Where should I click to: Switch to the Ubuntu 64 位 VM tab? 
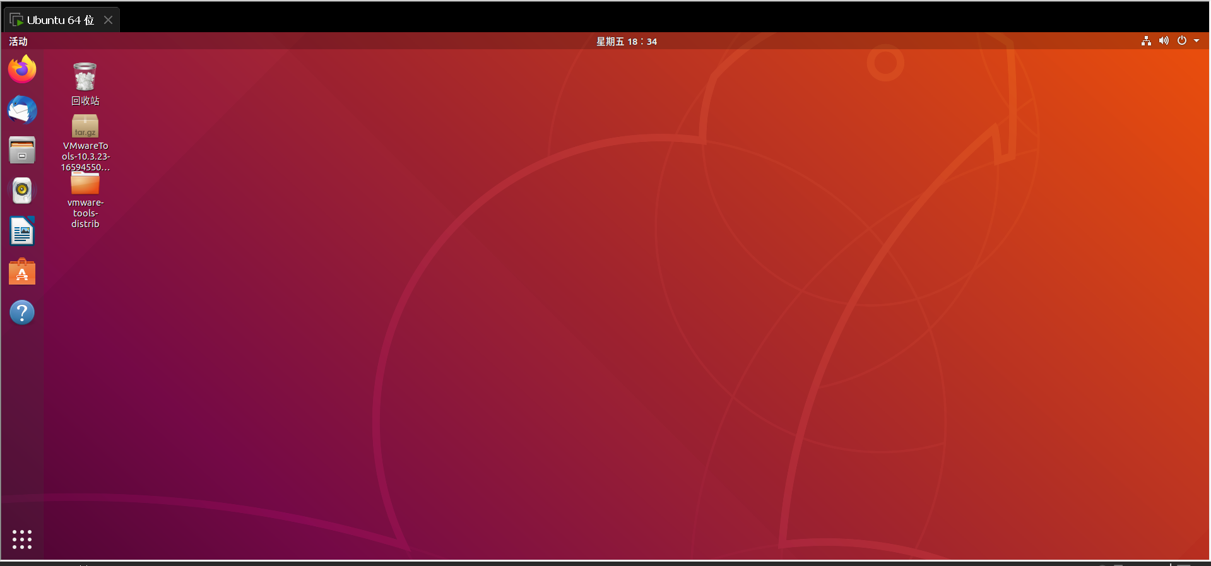[x=61, y=20]
